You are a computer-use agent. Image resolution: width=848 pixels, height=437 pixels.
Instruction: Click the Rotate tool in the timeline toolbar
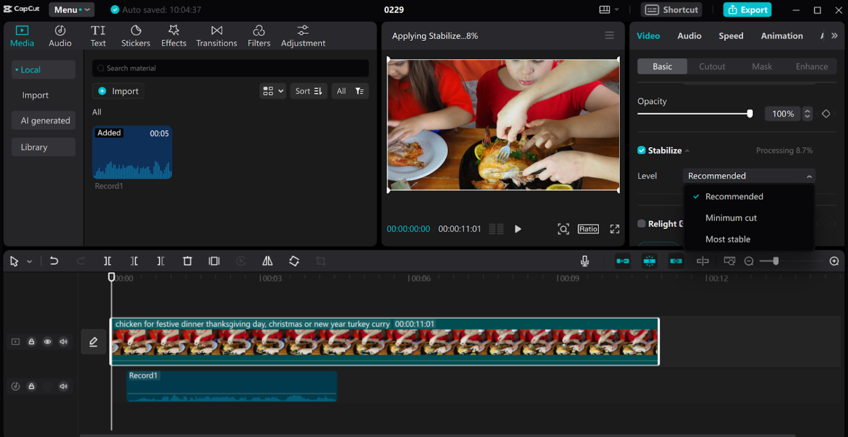294,261
